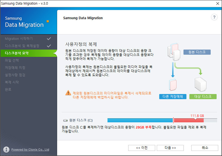Image resolution: width=222 pixels, height=156 pixels.
Task: Cancel using the 취소 button
Action: [205, 148]
